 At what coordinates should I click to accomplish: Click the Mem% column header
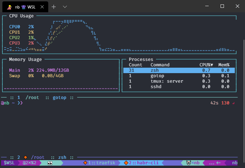pyautogui.click(x=224, y=65)
